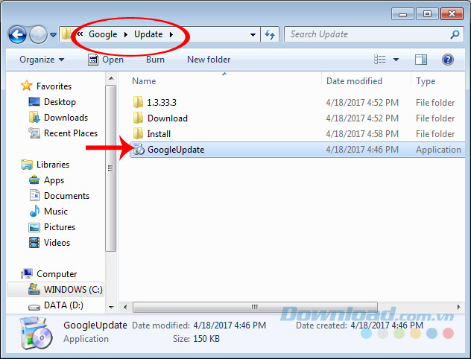Viewport: 471px width, 359px height.
Task: Click the Favorites star group
Action: point(46,86)
